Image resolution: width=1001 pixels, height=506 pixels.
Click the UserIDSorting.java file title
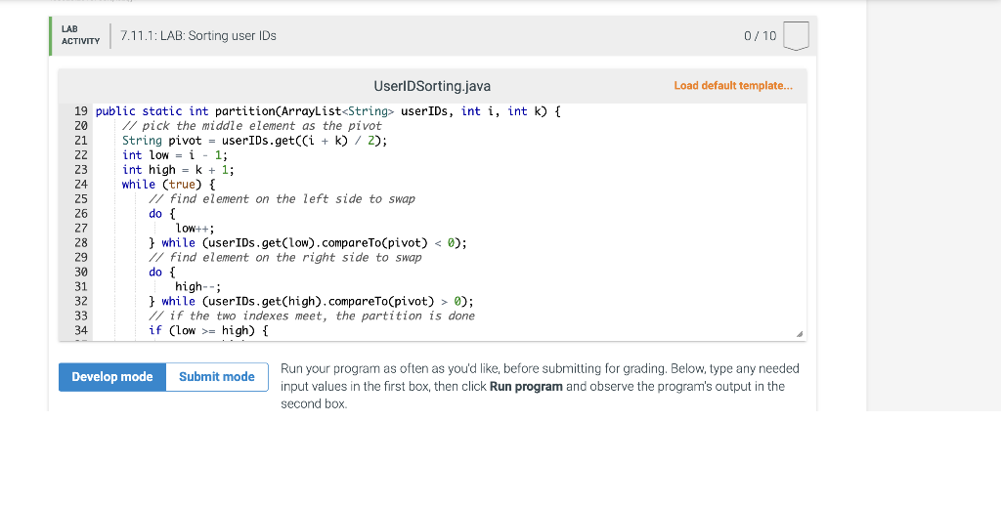(432, 86)
